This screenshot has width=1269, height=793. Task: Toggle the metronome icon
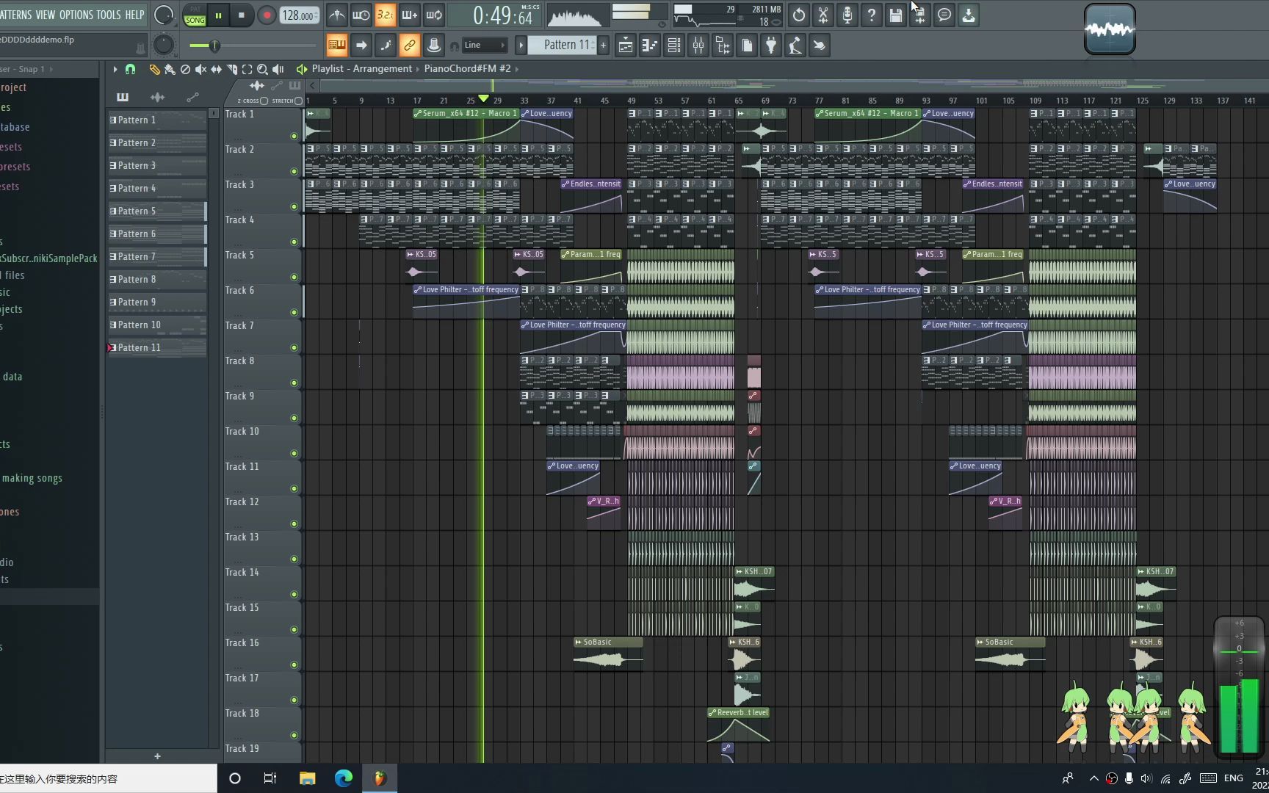336,15
